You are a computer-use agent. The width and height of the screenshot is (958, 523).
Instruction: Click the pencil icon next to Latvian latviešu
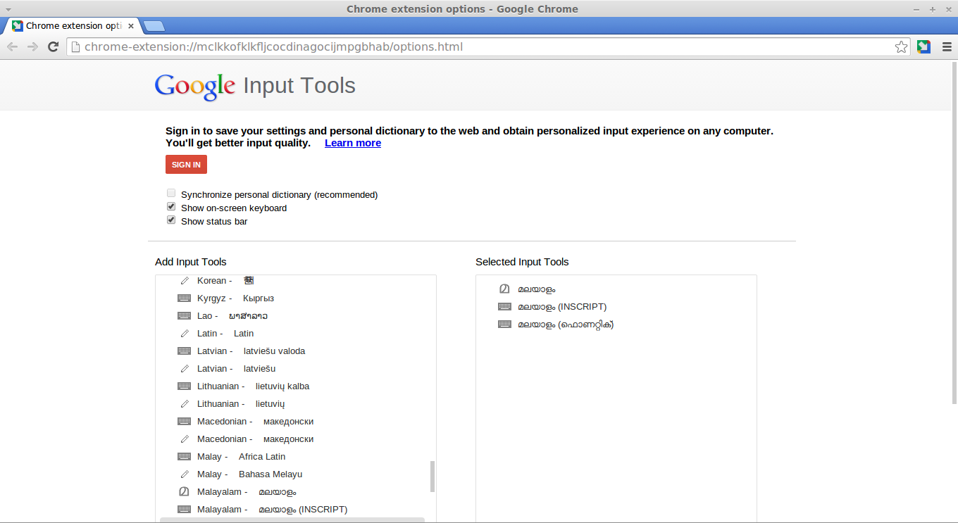pos(185,369)
